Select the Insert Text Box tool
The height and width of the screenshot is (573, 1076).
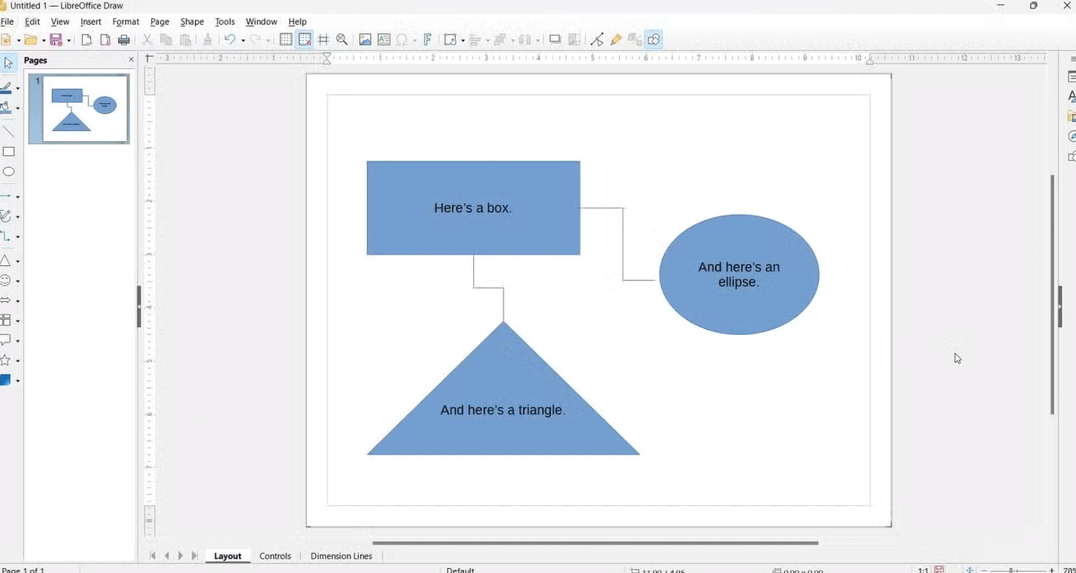pos(384,39)
